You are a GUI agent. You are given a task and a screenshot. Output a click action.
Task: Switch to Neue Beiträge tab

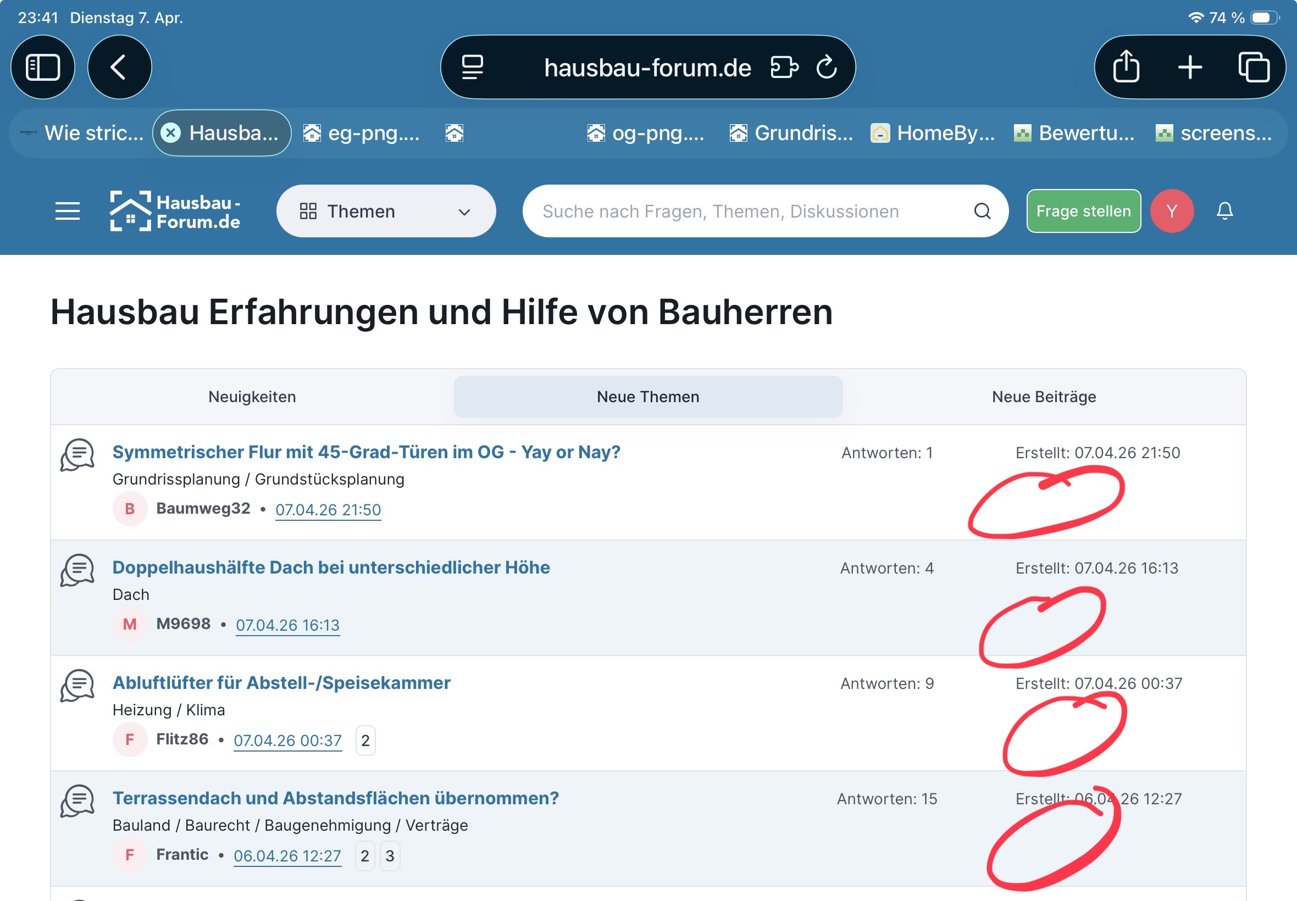[1044, 397]
